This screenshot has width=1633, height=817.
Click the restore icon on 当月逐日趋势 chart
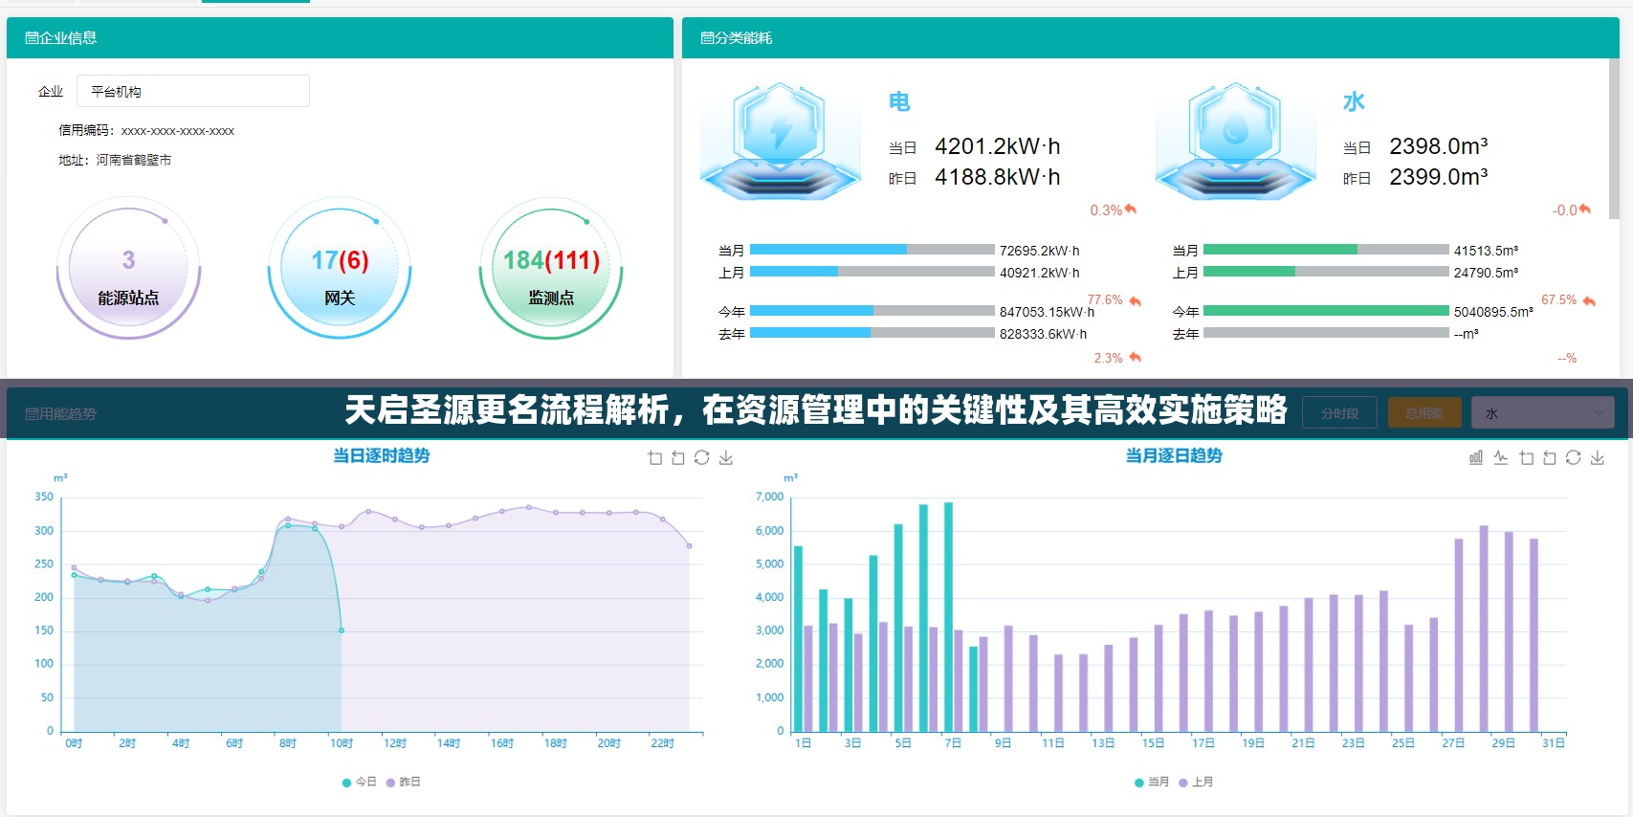pyautogui.click(x=1574, y=458)
